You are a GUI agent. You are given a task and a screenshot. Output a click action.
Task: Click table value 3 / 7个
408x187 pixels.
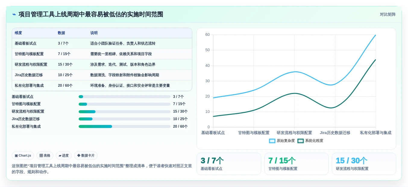point(63,43)
